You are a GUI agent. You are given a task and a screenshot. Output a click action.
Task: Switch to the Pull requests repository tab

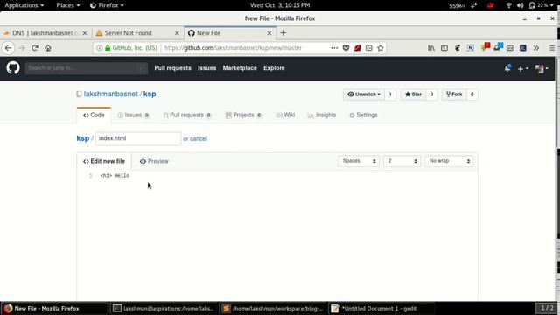(x=187, y=115)
